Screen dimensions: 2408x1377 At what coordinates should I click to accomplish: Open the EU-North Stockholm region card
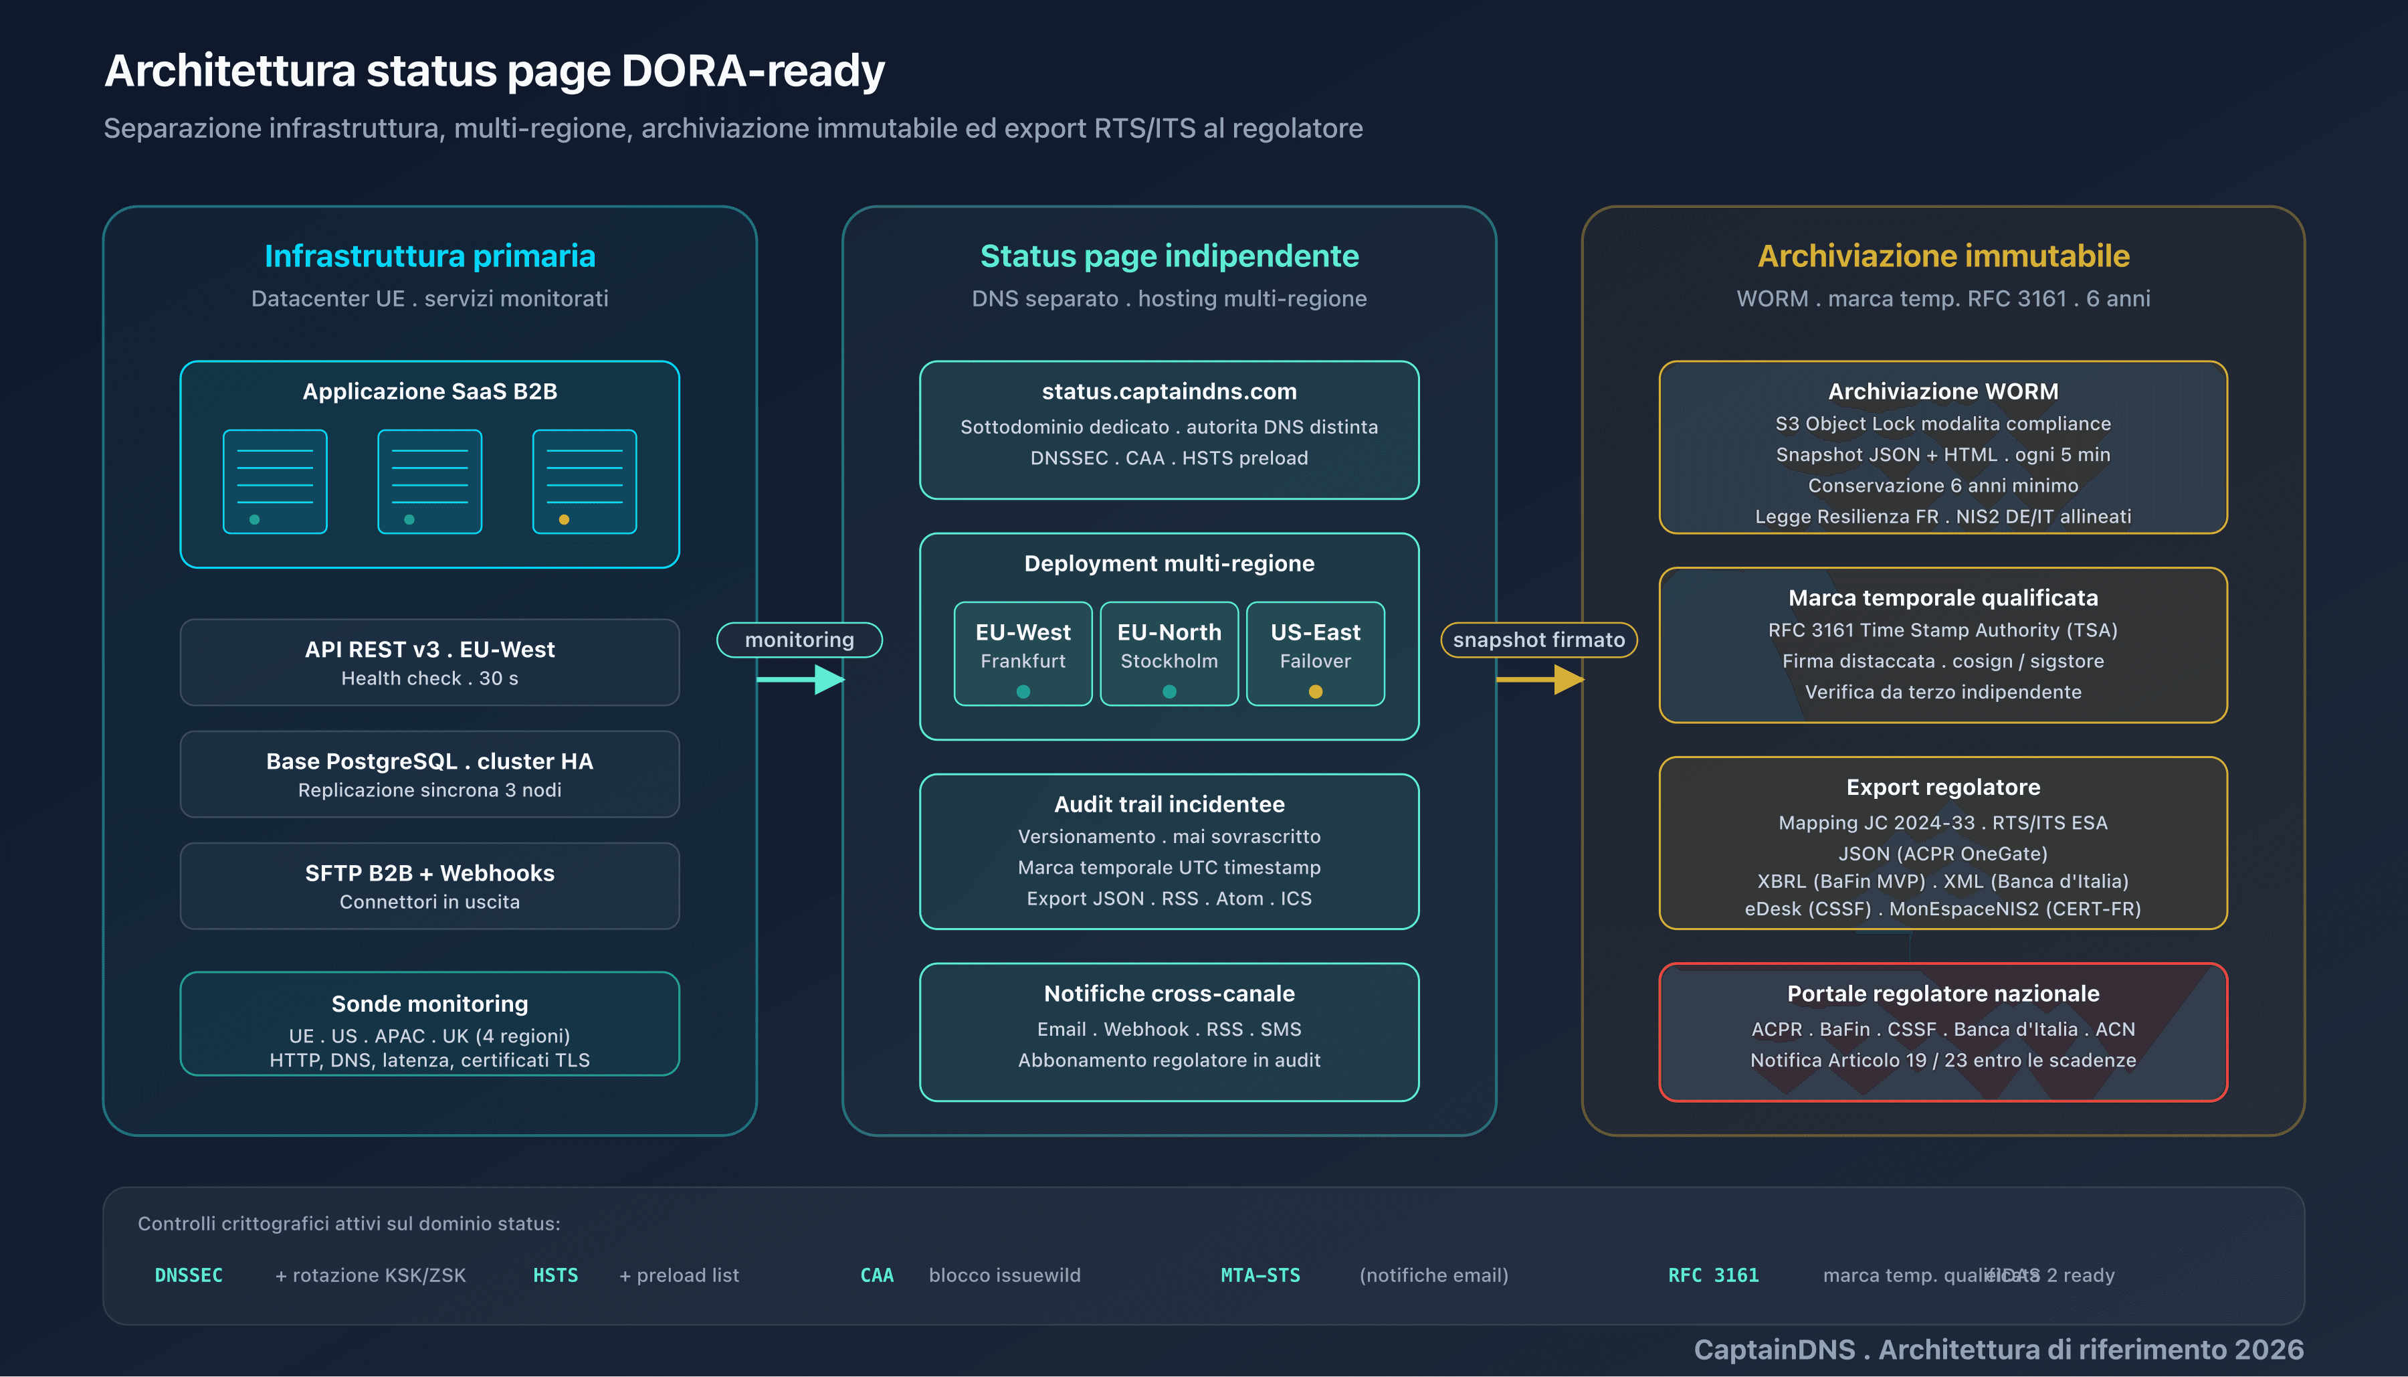tap(1169, 654)
